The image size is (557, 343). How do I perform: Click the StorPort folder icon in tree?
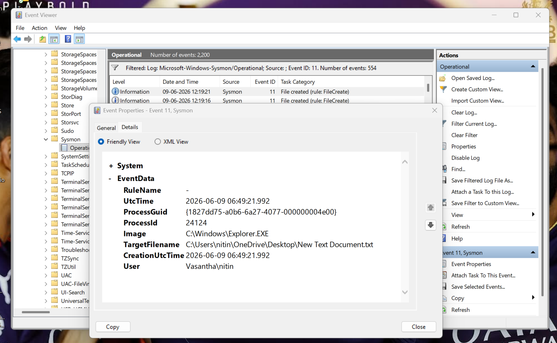click(55, 113)
